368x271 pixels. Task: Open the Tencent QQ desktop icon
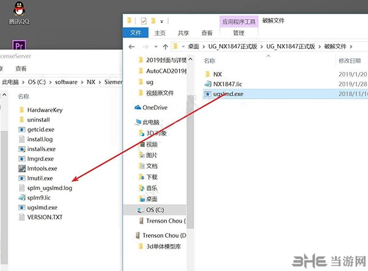pos(19,13)
